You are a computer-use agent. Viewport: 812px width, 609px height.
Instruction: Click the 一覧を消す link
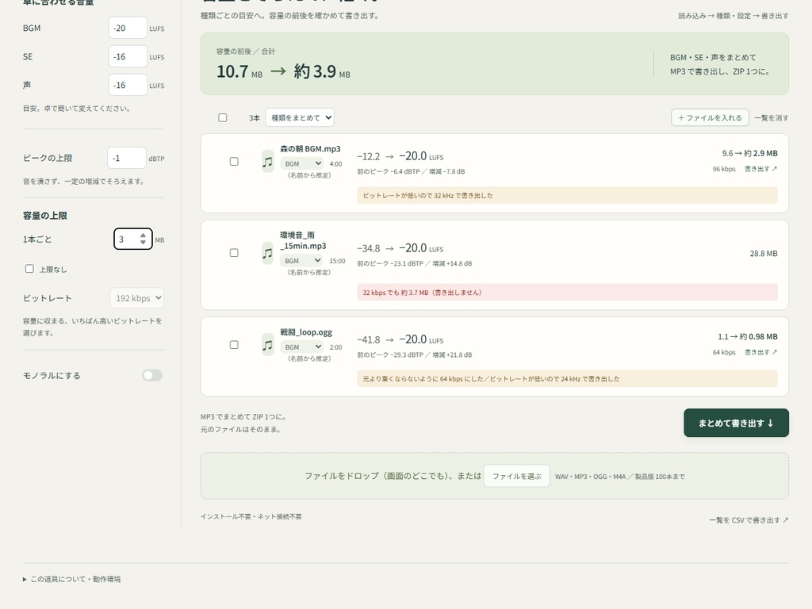[772, 118]
